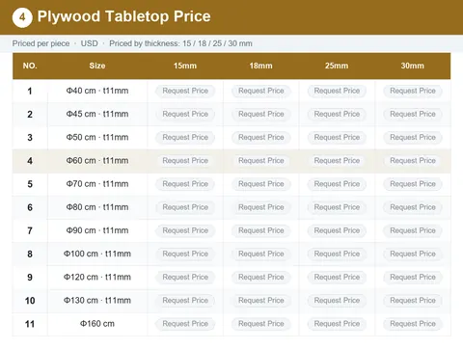Click the '18mm' column header
The height and width of the screenshot is (348, 463).
pyautogui.click(x=260, y=66)
